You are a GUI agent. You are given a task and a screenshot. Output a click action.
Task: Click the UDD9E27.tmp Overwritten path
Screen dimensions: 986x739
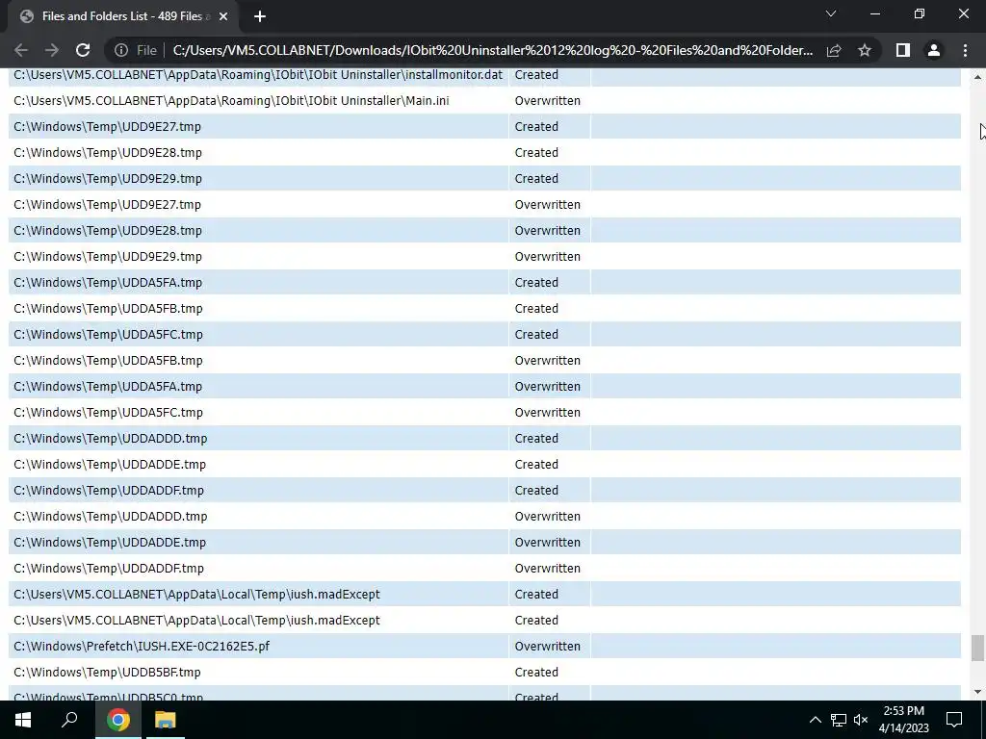click(x=108, y=205)
